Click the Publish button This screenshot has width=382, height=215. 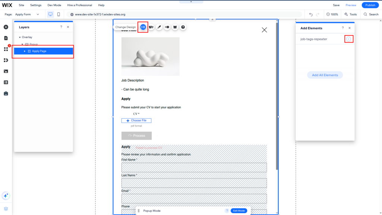coord(370,5)
